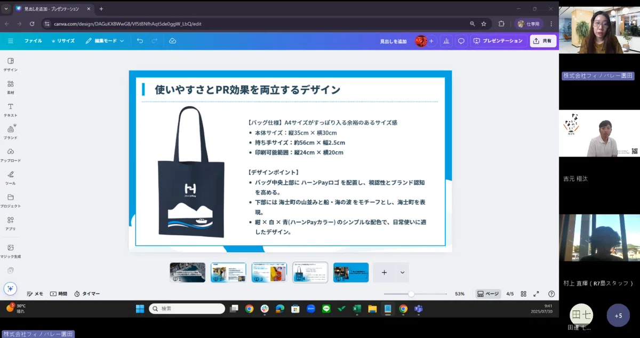Open the 素材 elements panel
The image size is (640, 338).
click(x=11, y=87)
